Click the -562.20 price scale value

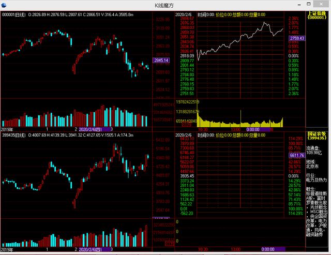coord(187,214)
